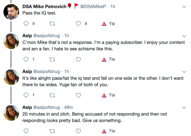The image size is (191, 136).
Task: Tip the "C'mon Mike" tweet
Action: tap(108, 59)
